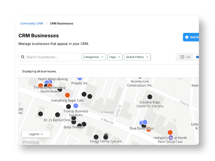Viewport: 215px width, 161px height.
Task: Click the Rooney Line Construction, Inc. label
Action: coord(140,84)
